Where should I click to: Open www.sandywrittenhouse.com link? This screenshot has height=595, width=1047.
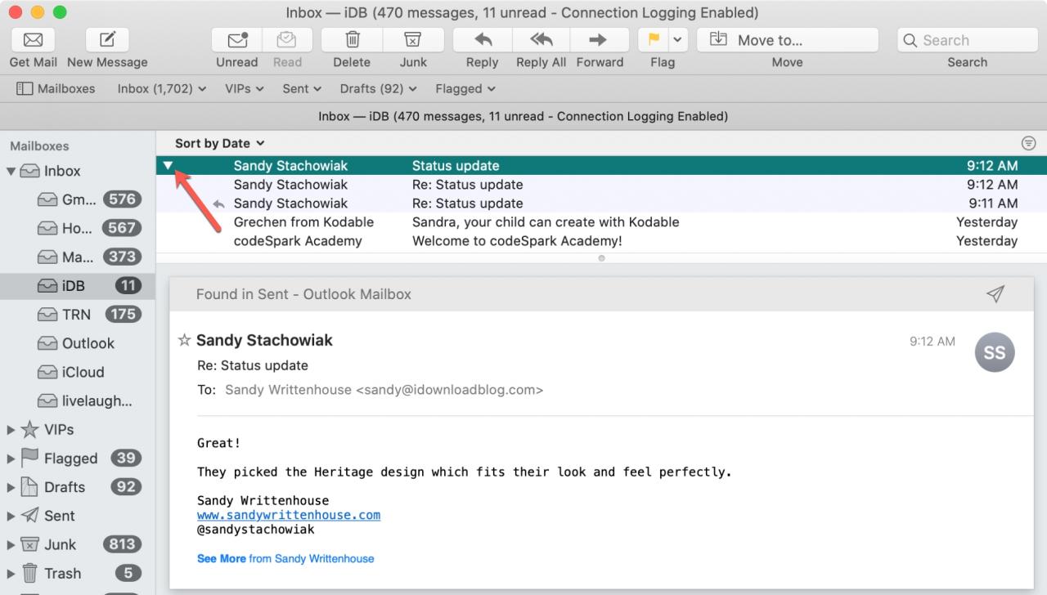tap(289, 515)
